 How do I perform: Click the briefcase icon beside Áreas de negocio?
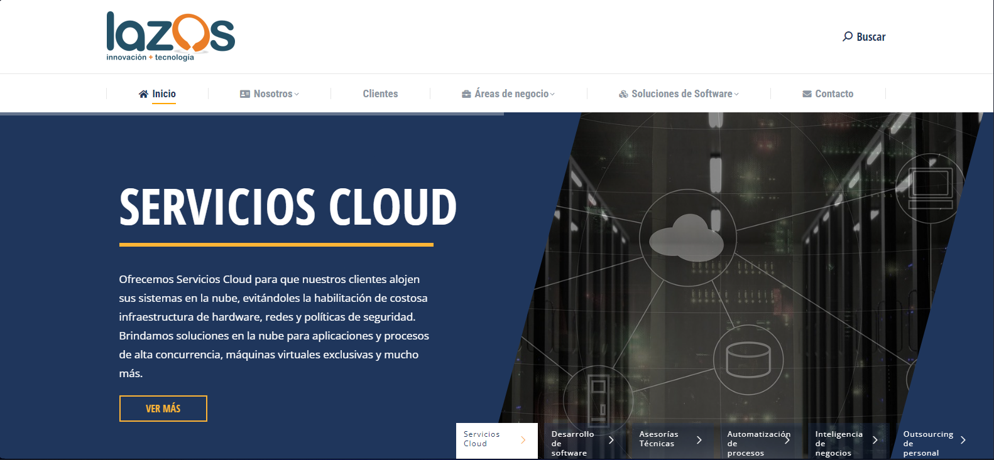coord(466,94)
